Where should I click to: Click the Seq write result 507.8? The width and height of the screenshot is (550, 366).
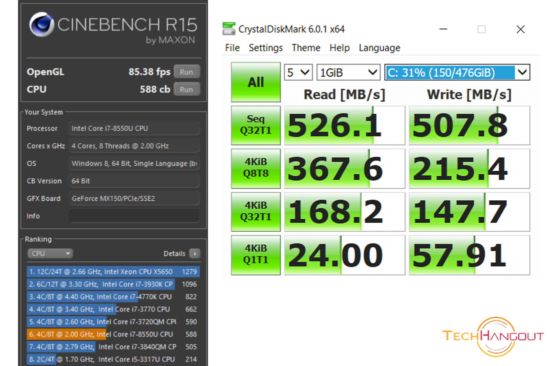[x=469, y=125]
